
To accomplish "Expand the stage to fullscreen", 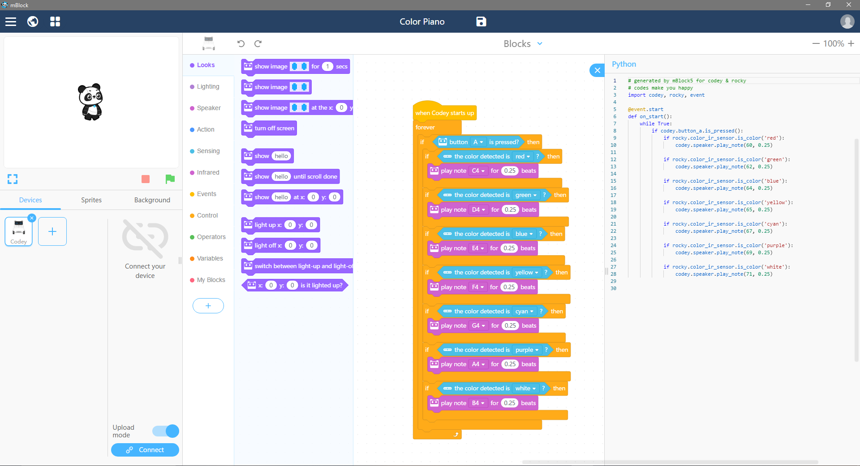I will [x=13, y=179].
